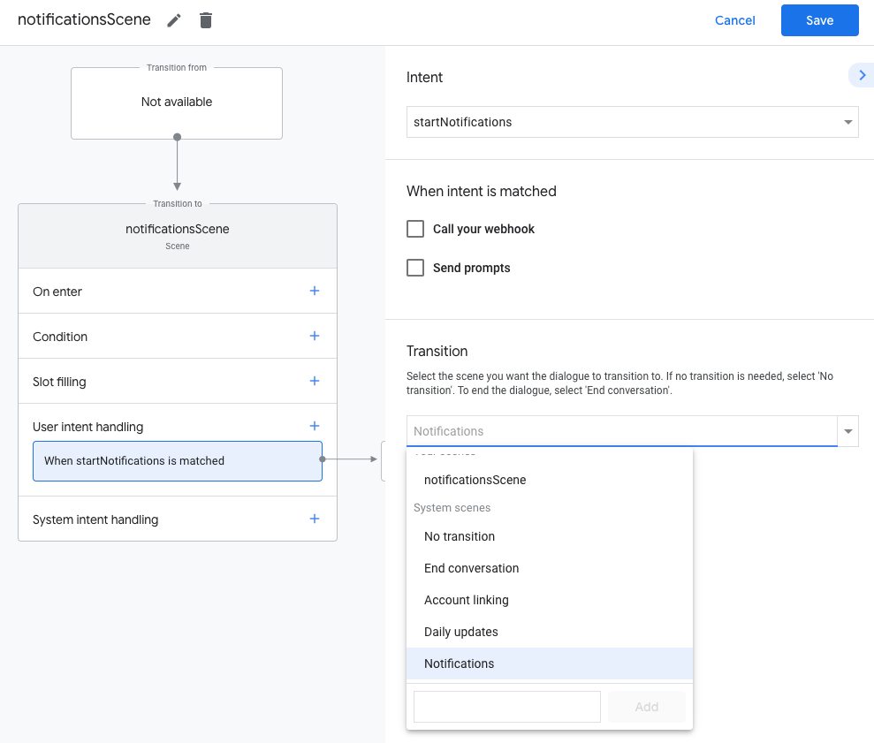Click the pencil icon to rename the scene

coord(174,20)
